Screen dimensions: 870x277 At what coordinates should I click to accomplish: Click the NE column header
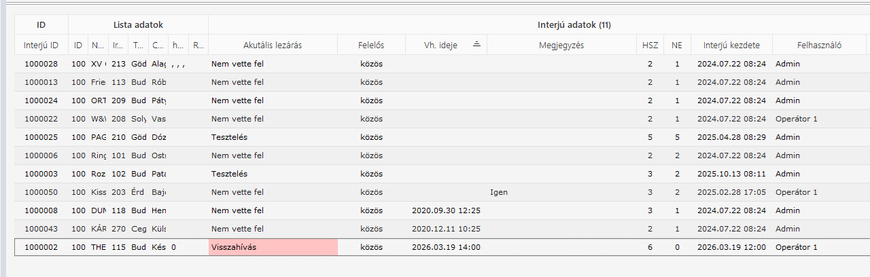[677, 45]
